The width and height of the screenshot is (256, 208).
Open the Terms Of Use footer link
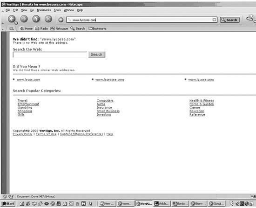point(46,134)
